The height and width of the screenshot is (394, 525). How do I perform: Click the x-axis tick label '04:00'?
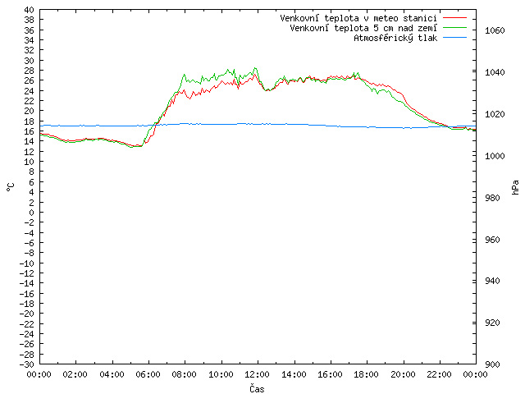[112, 374]
